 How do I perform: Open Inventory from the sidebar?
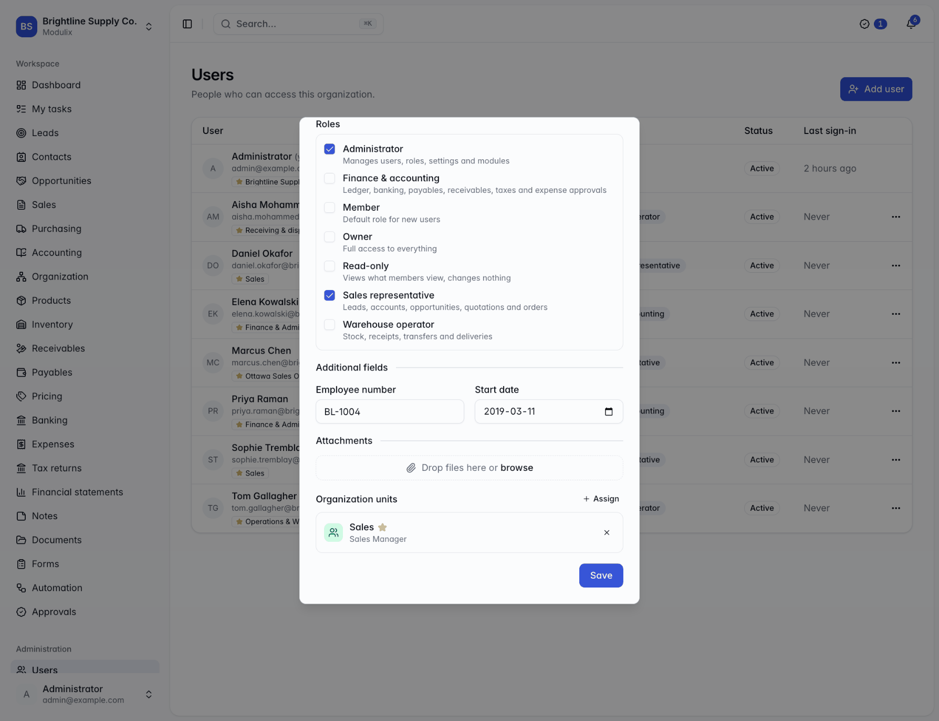[85, 325]
